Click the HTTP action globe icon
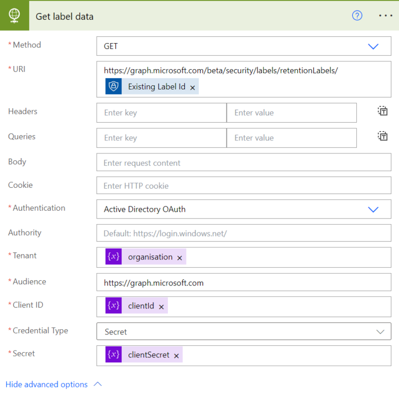 (14, 16)
